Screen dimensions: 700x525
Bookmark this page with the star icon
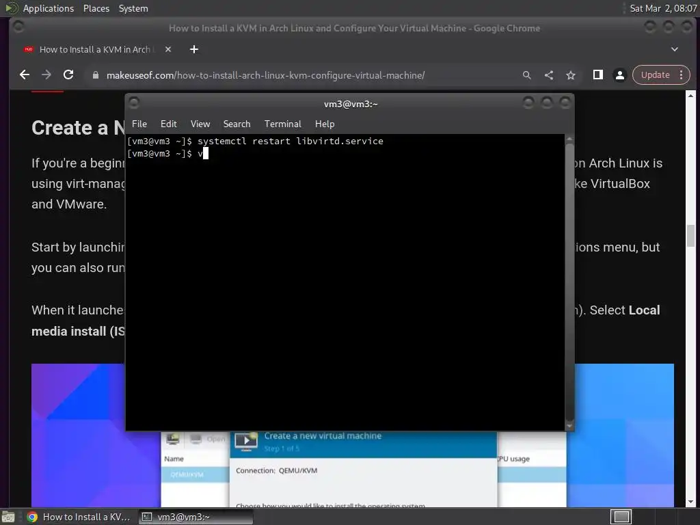(571, 75)
